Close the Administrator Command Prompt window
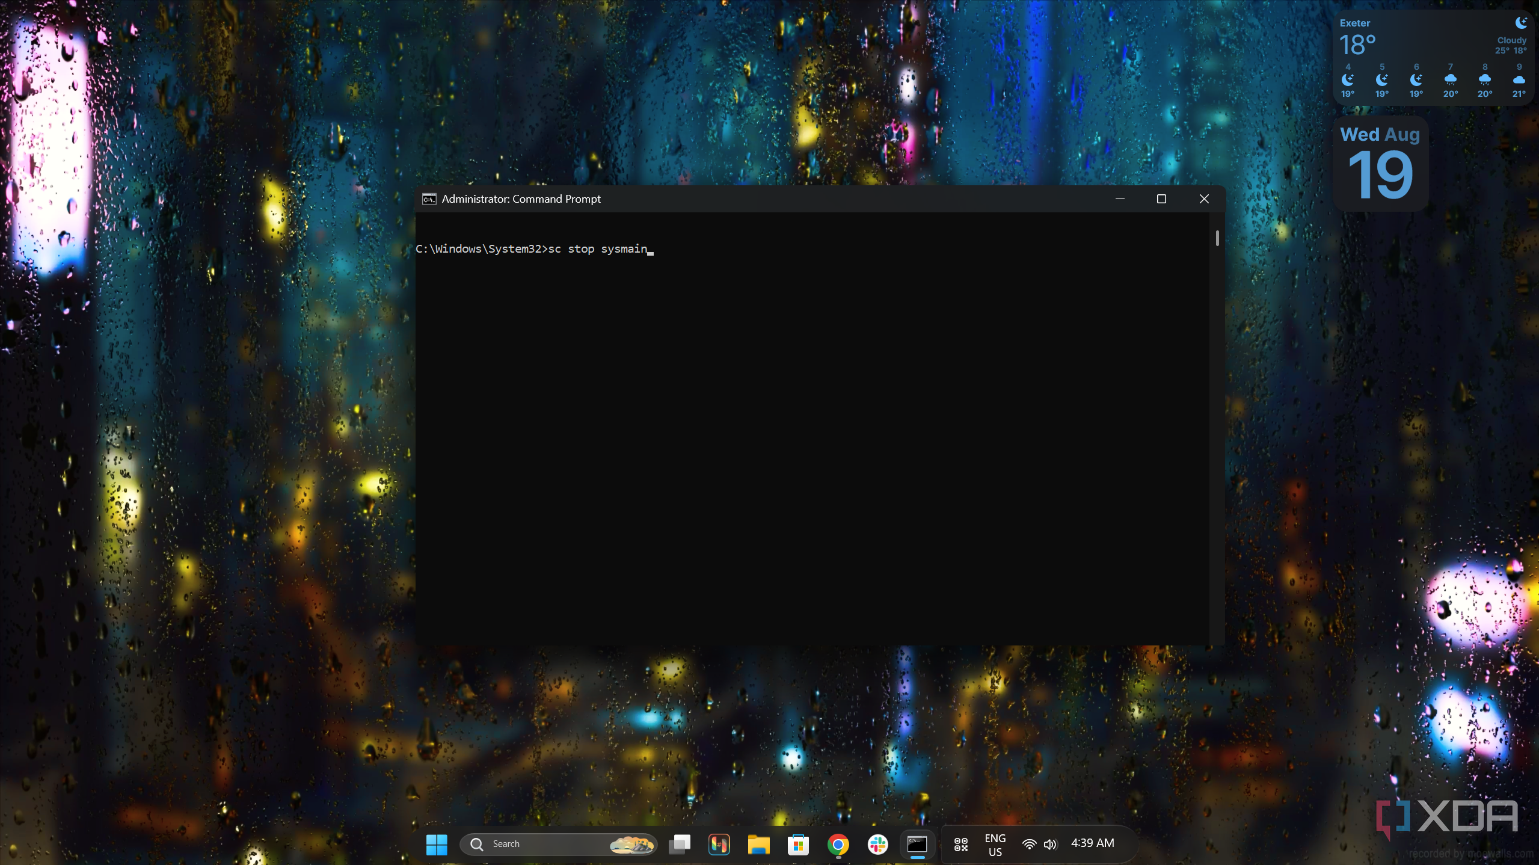Screen dimensions: 1539x865 click(1204, 199)
